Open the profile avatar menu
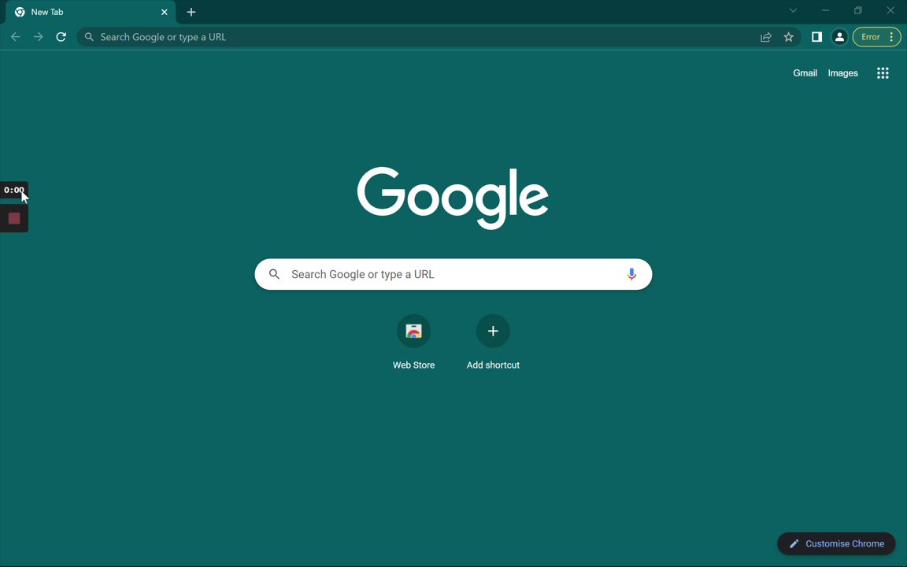Image resolution: width=907 pixels, height=567 pixels. 839,37
